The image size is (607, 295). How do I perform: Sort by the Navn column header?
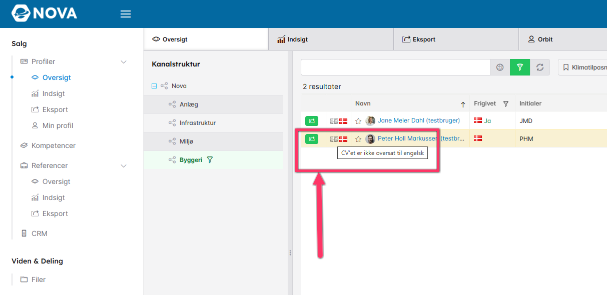pos(363,103)
